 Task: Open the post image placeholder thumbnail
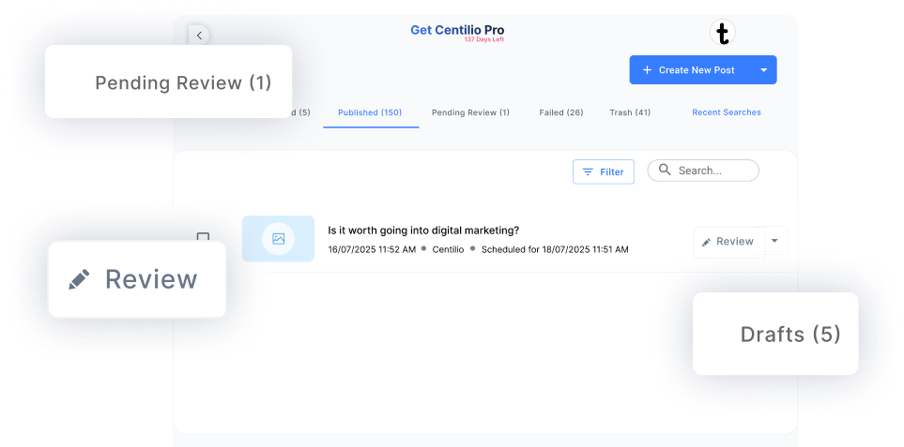pos(278,239)
